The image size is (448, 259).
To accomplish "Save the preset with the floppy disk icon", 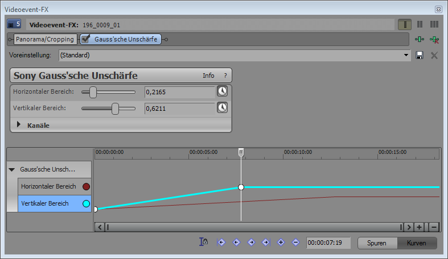I will [420, 55].
